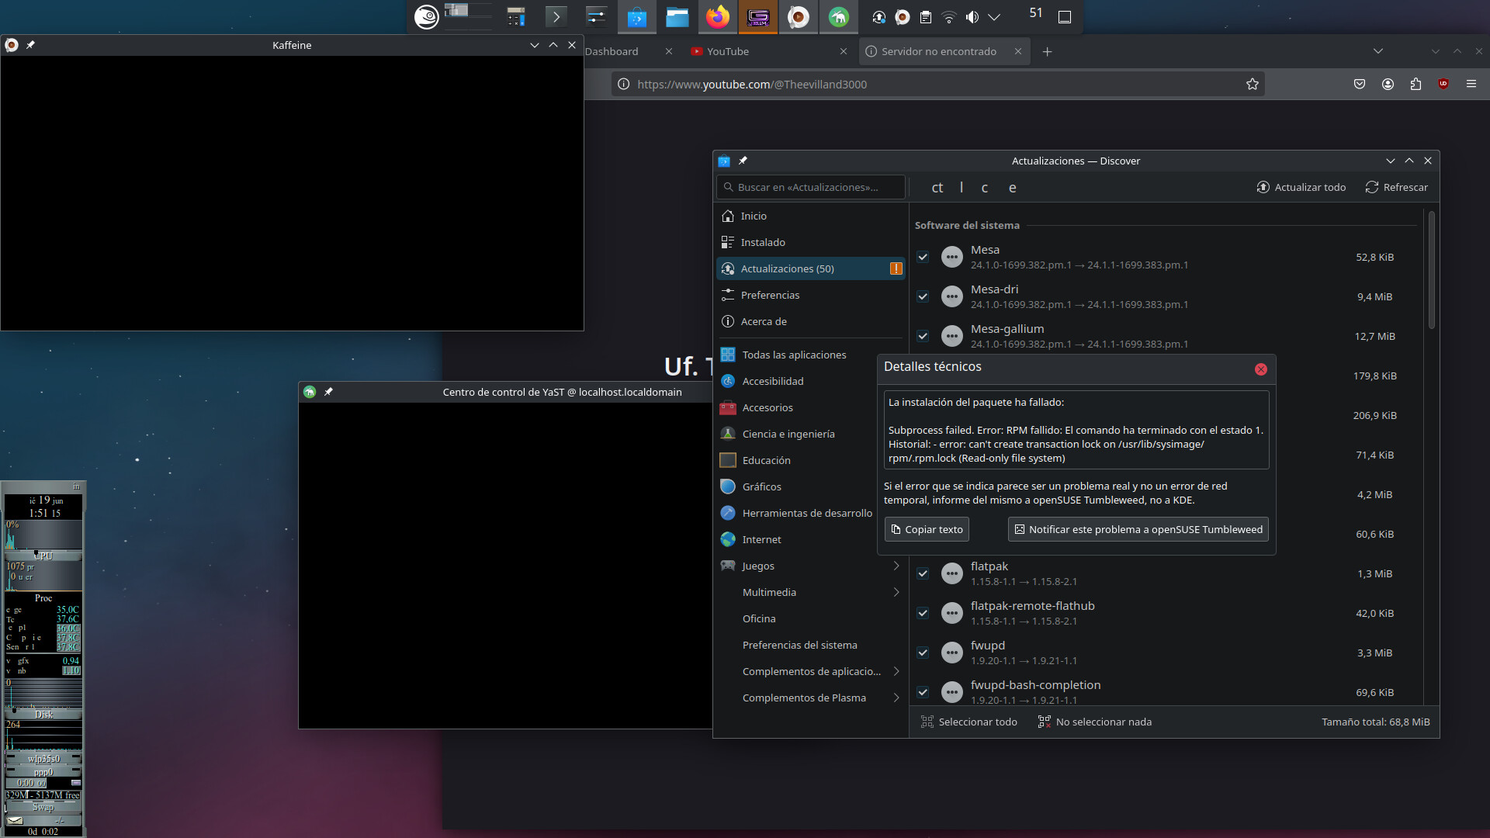The width and height of the screenshot is (1490, 838).
Task: Open Dolphin file manager from the taskbar
Action: pyautogui.click(x=677, y=16)
